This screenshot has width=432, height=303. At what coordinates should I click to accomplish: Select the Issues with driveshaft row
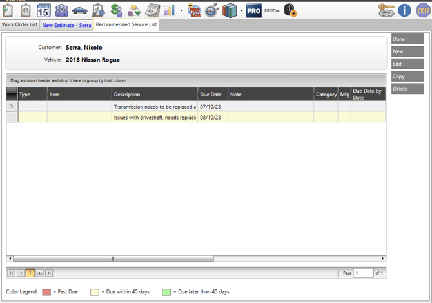point(196,117)
